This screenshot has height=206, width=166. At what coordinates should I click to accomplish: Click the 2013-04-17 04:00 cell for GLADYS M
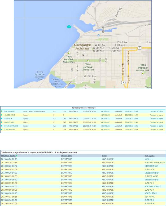coord(89,119)
